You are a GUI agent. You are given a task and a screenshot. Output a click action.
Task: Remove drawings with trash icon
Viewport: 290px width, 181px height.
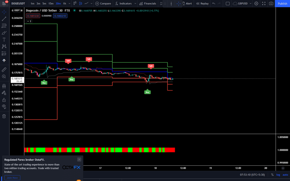[4, 116]
